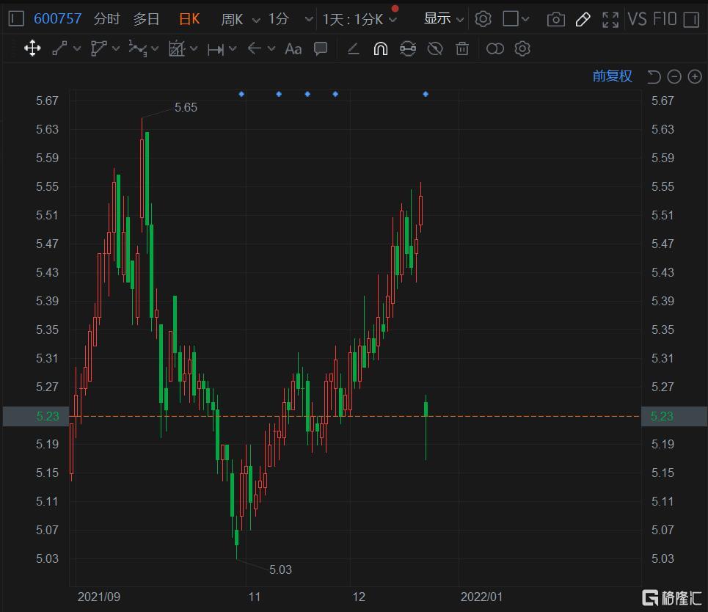The width and height of the screenshot is (708, 612).
Task: Select the trend line drawing tool
Action: [x=59, y=48]
